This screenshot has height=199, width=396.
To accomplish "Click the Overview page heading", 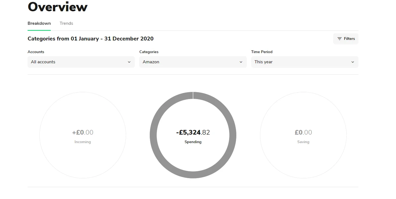I will (x=58, y=7).
